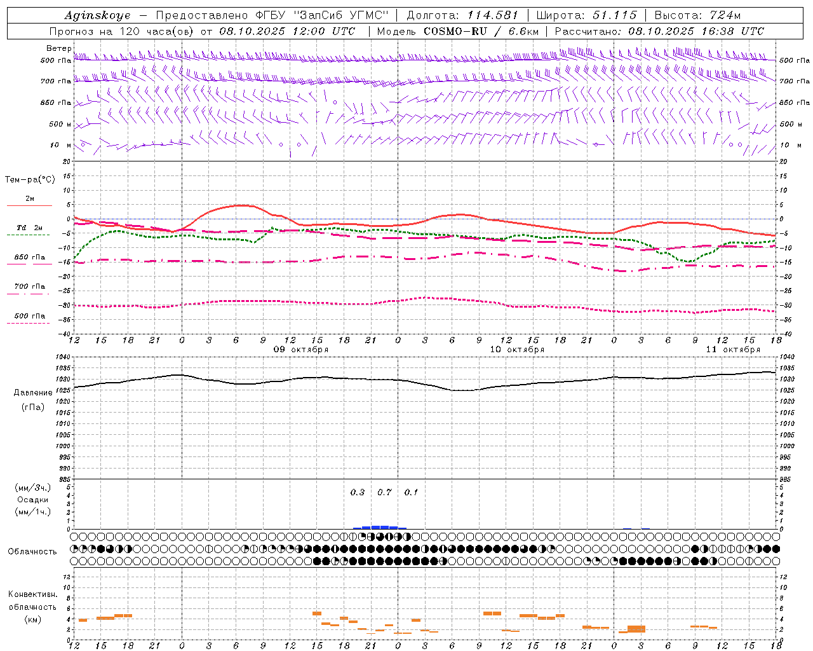Image resolution: width=813 pixels, height=651 pixels.
Task: Click the Тем-ра(°C) axis title
Action: click(x=30, y=180)
